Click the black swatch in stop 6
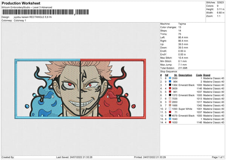Screen dimensions: 226x160 pos(170,95)
